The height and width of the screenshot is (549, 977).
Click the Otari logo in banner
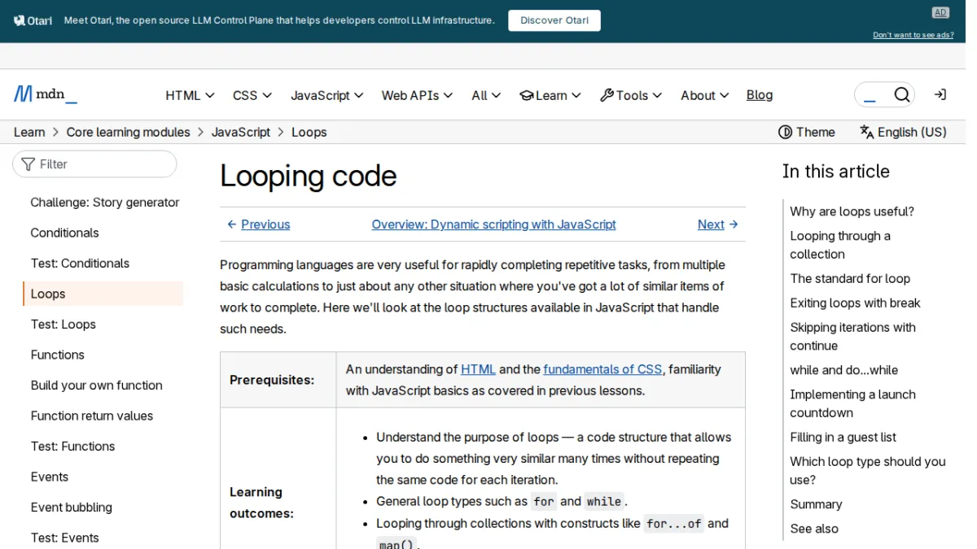click(33, 20)
